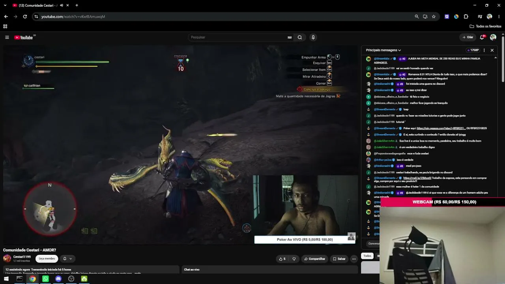Open the YouTube guide hamburger menu

point(7,37)
